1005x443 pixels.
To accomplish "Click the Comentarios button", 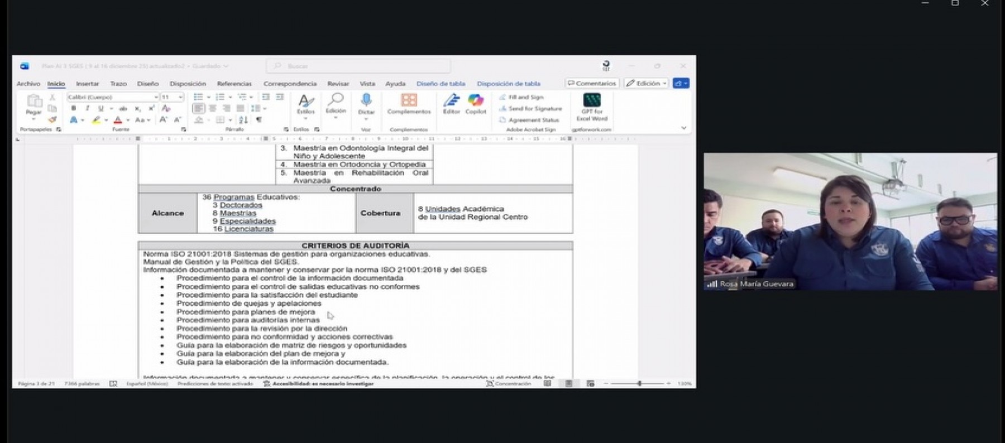I will coord(592,83).
